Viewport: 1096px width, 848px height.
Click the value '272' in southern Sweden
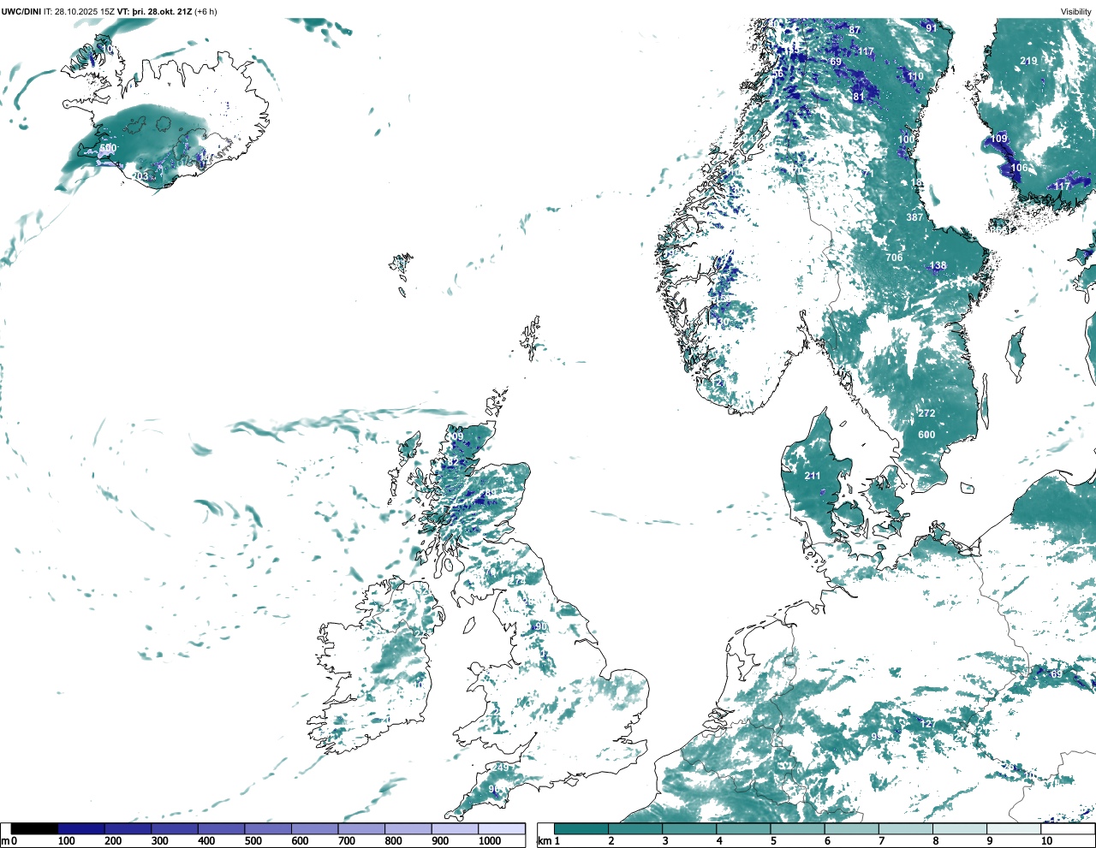tap(926, 413)
